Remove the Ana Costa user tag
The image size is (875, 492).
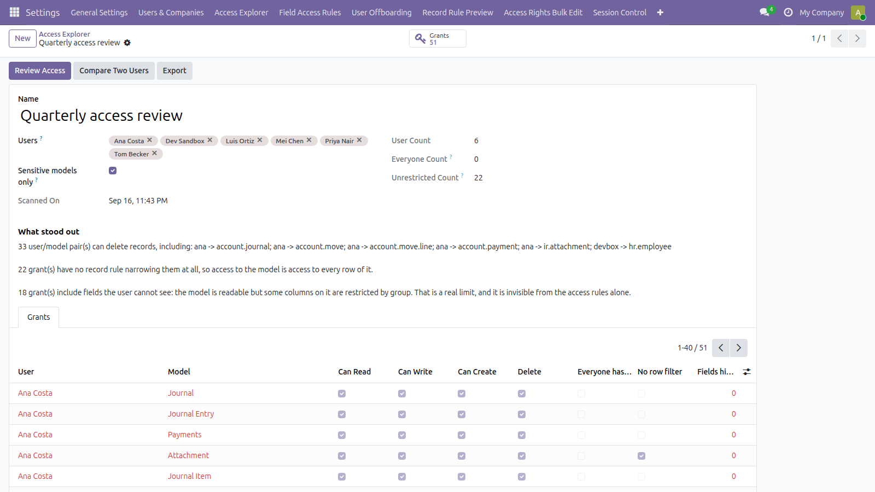[x=150, y=140]
